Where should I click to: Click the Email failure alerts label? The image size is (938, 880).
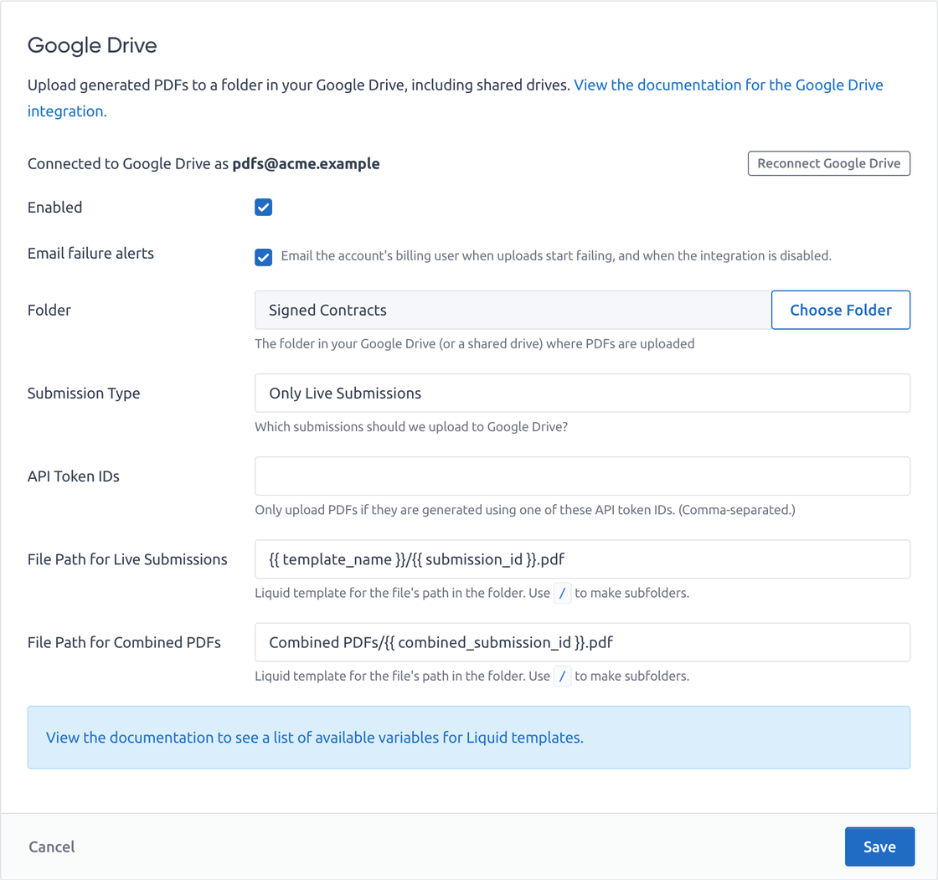pos(90,254)
